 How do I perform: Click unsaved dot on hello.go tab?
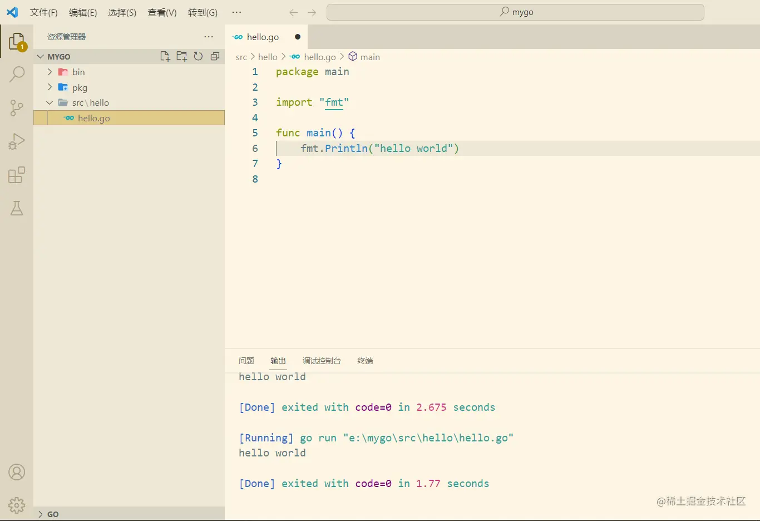pyautogui.click(x=298, y=37)
